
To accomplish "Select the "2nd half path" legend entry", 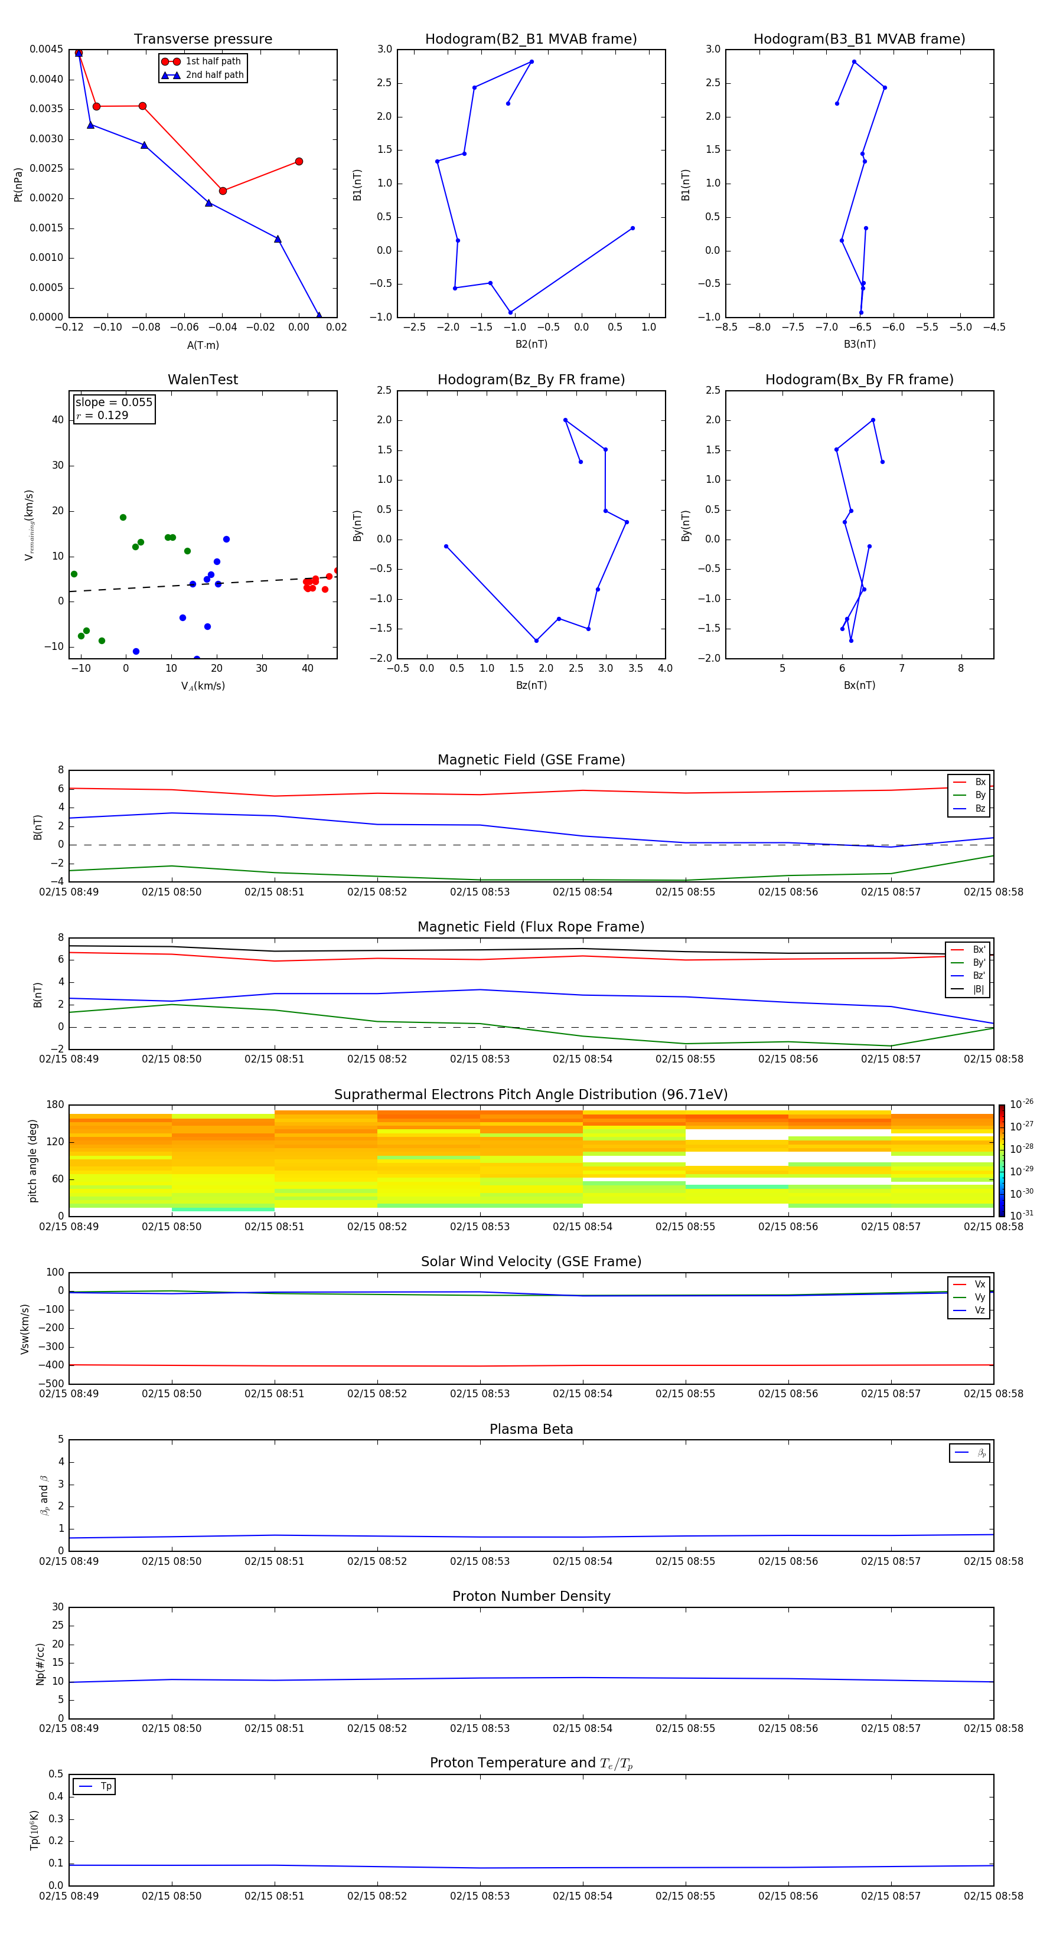I will tap(203, 75).
